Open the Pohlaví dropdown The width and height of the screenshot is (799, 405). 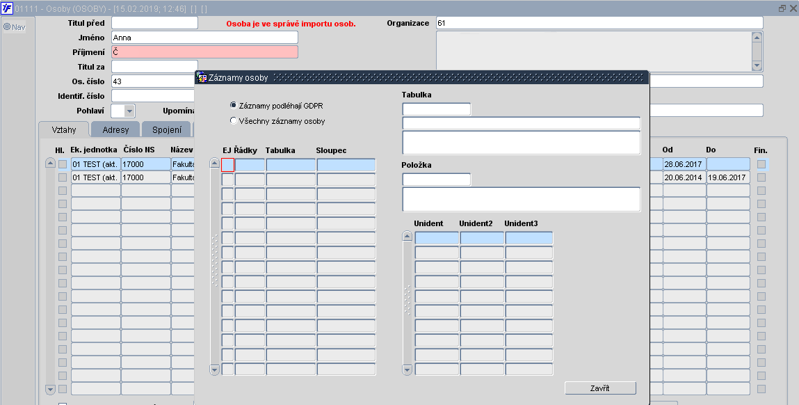tap(129, 111)
